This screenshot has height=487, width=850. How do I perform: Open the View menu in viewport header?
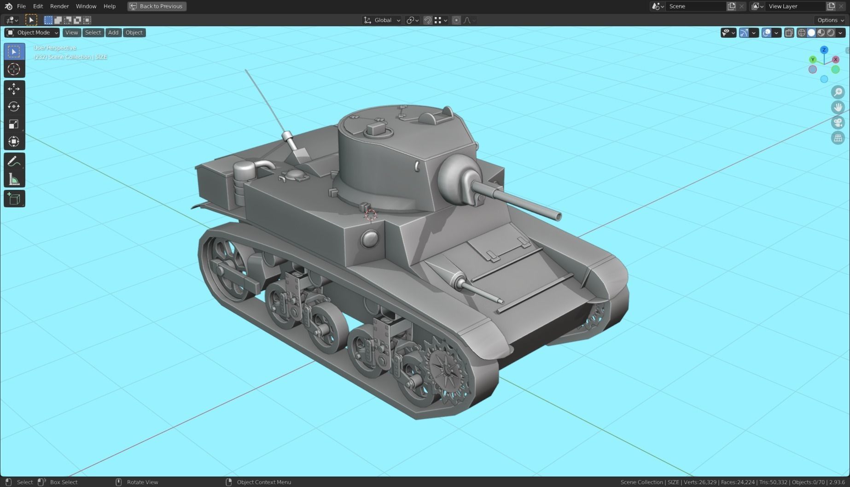coord(71,32)
